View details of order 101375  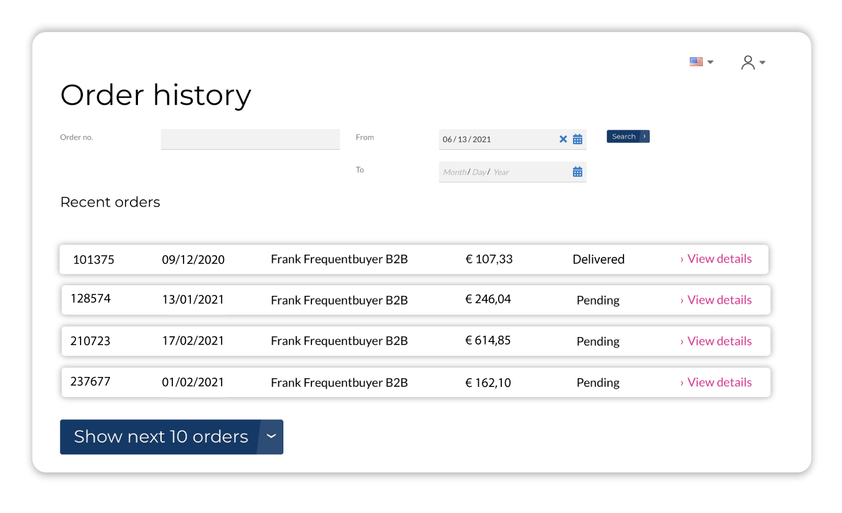tap(719, 258)
